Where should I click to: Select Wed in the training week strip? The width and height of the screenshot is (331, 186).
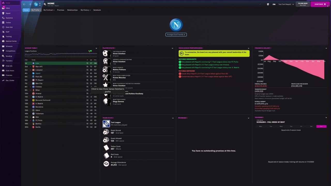[281, 126]
